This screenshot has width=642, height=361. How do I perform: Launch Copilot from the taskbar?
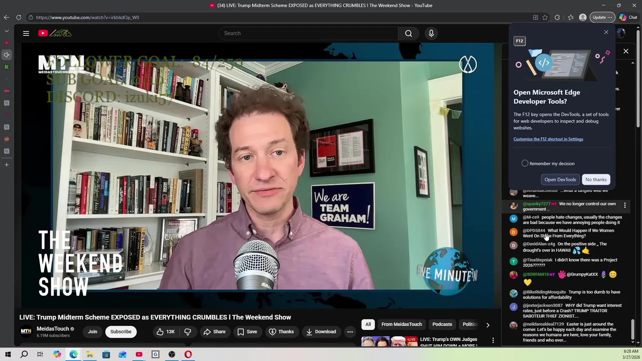tap(57, 354)
